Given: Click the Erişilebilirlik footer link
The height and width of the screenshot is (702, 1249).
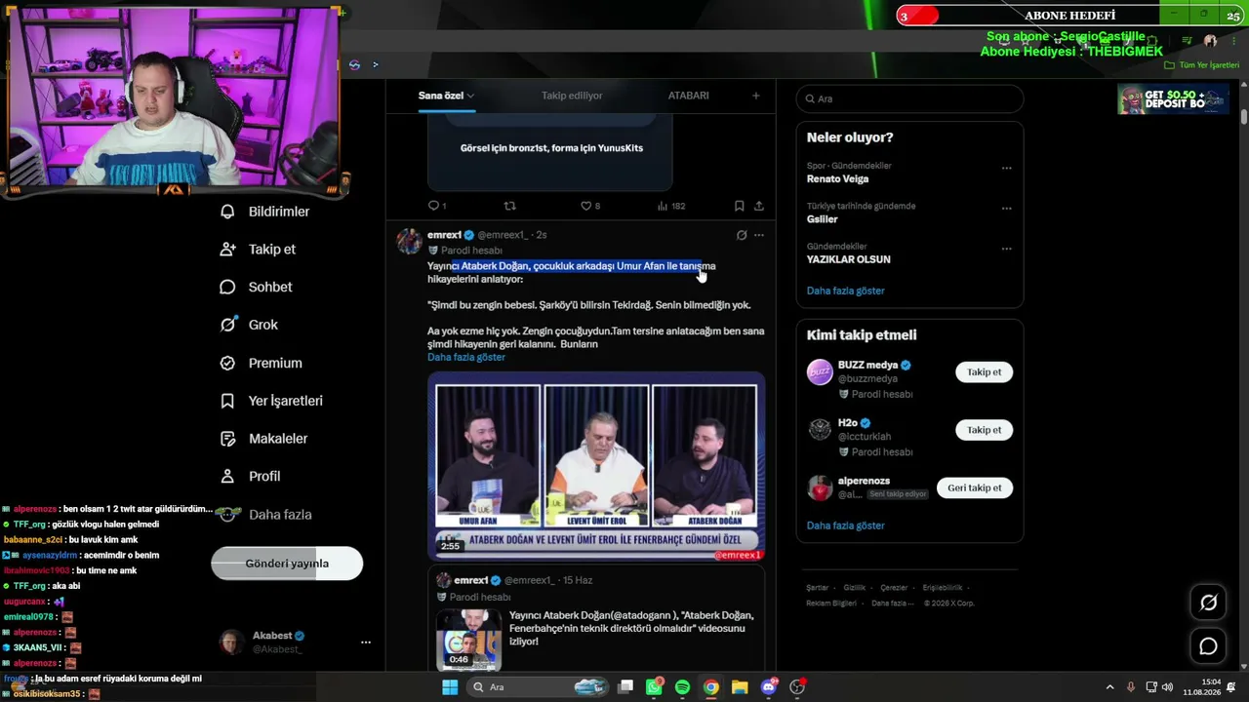Looking at the screenshot, I should point(943,588).
